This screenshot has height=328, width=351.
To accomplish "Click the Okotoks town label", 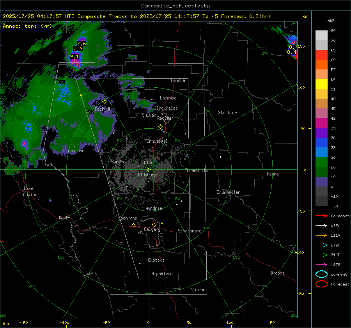I will (x=156, y=260).
